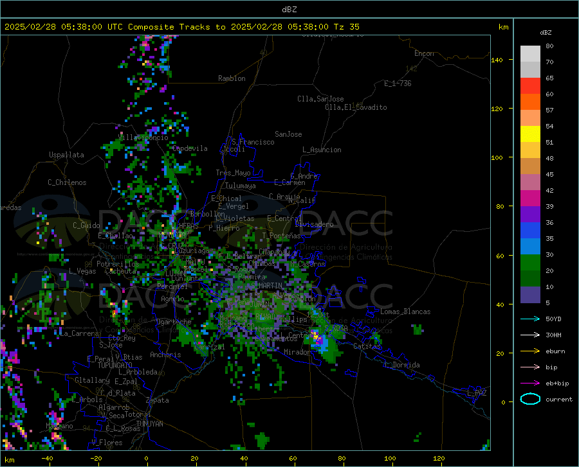Click the Ugarteche place label
Image resolution: width=579 pixels, height=467 pixels.
coord(174,322)
